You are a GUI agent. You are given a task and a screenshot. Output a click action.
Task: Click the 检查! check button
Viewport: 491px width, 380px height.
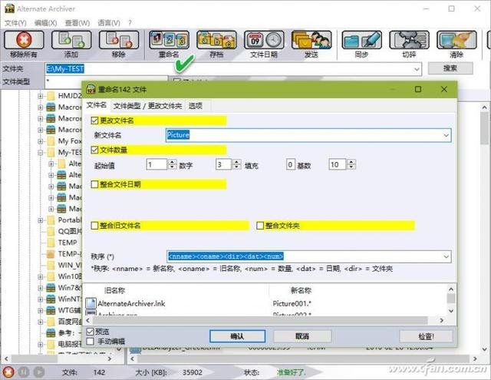click(x=426, y=336)
